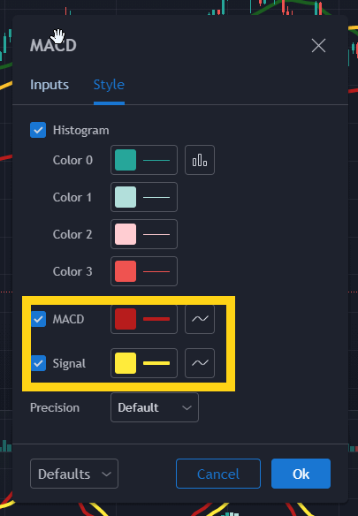Uncheck the MACD line checkbox
358x516 pixels.
pos(39,319)
